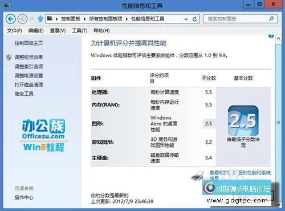Refresh the page with the refresh icon
Screen dimensions: 285x211
tap(194, 19)
